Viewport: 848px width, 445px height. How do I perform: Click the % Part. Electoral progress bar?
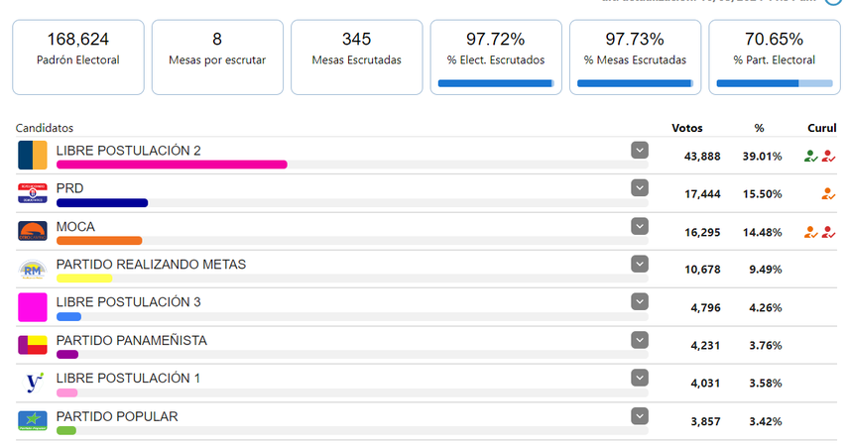(x=774, y=83)
